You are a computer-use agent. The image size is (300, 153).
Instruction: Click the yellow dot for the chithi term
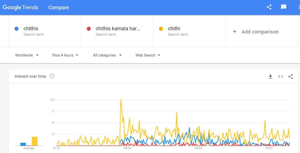click(161, 29)
